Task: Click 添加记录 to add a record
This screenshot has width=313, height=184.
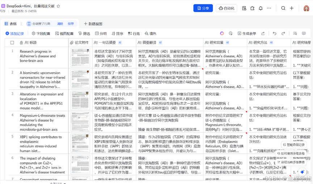Action: 15,34
